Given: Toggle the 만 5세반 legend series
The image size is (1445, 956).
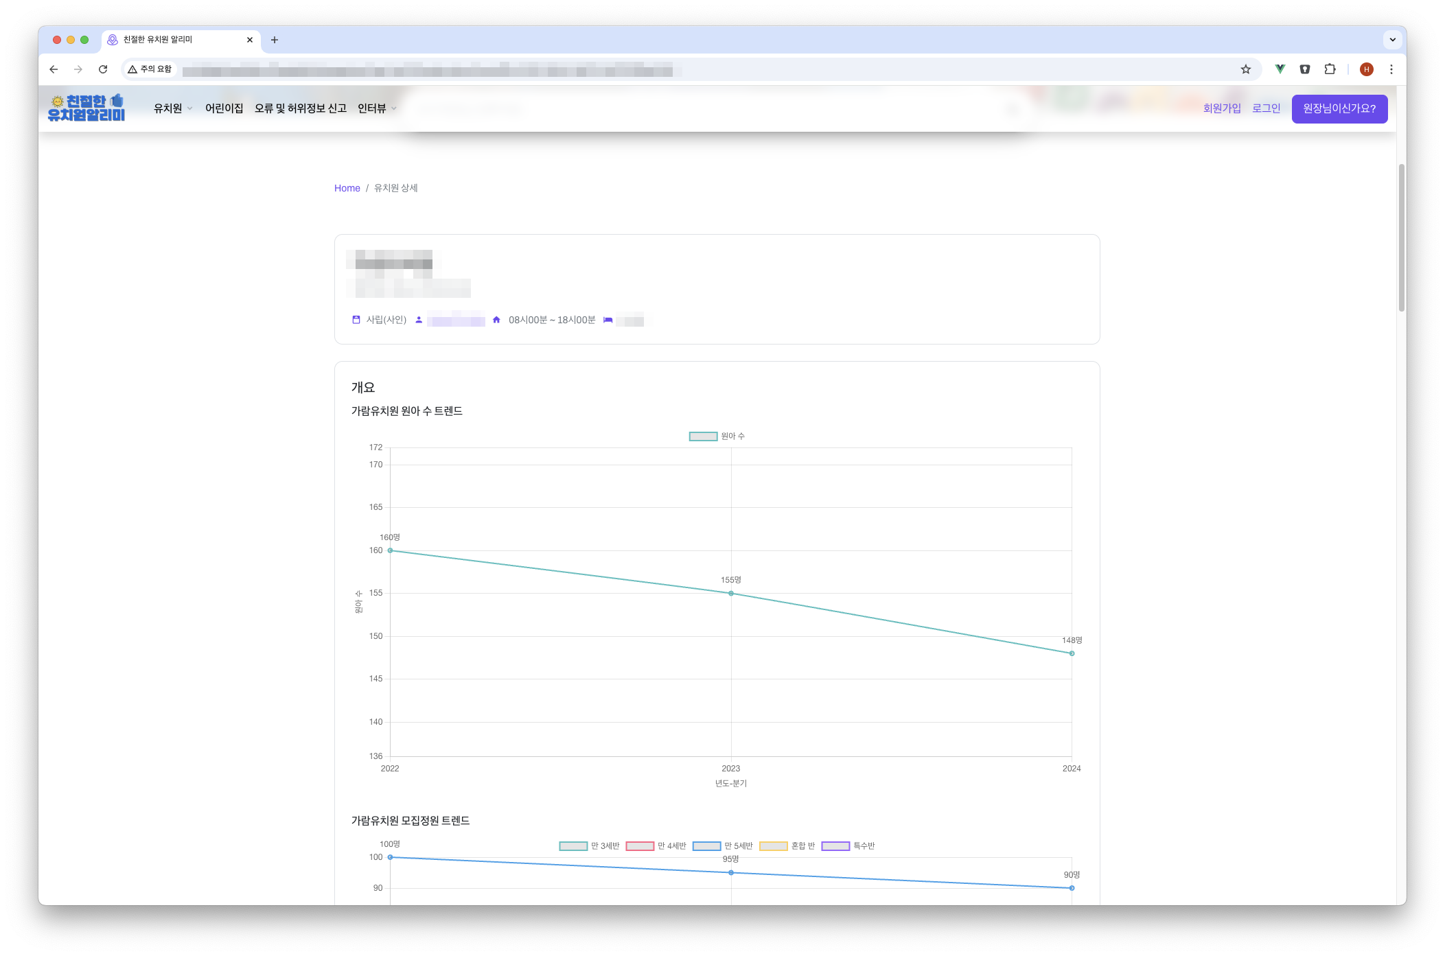Looking at the screenshot, I should 723,846.
